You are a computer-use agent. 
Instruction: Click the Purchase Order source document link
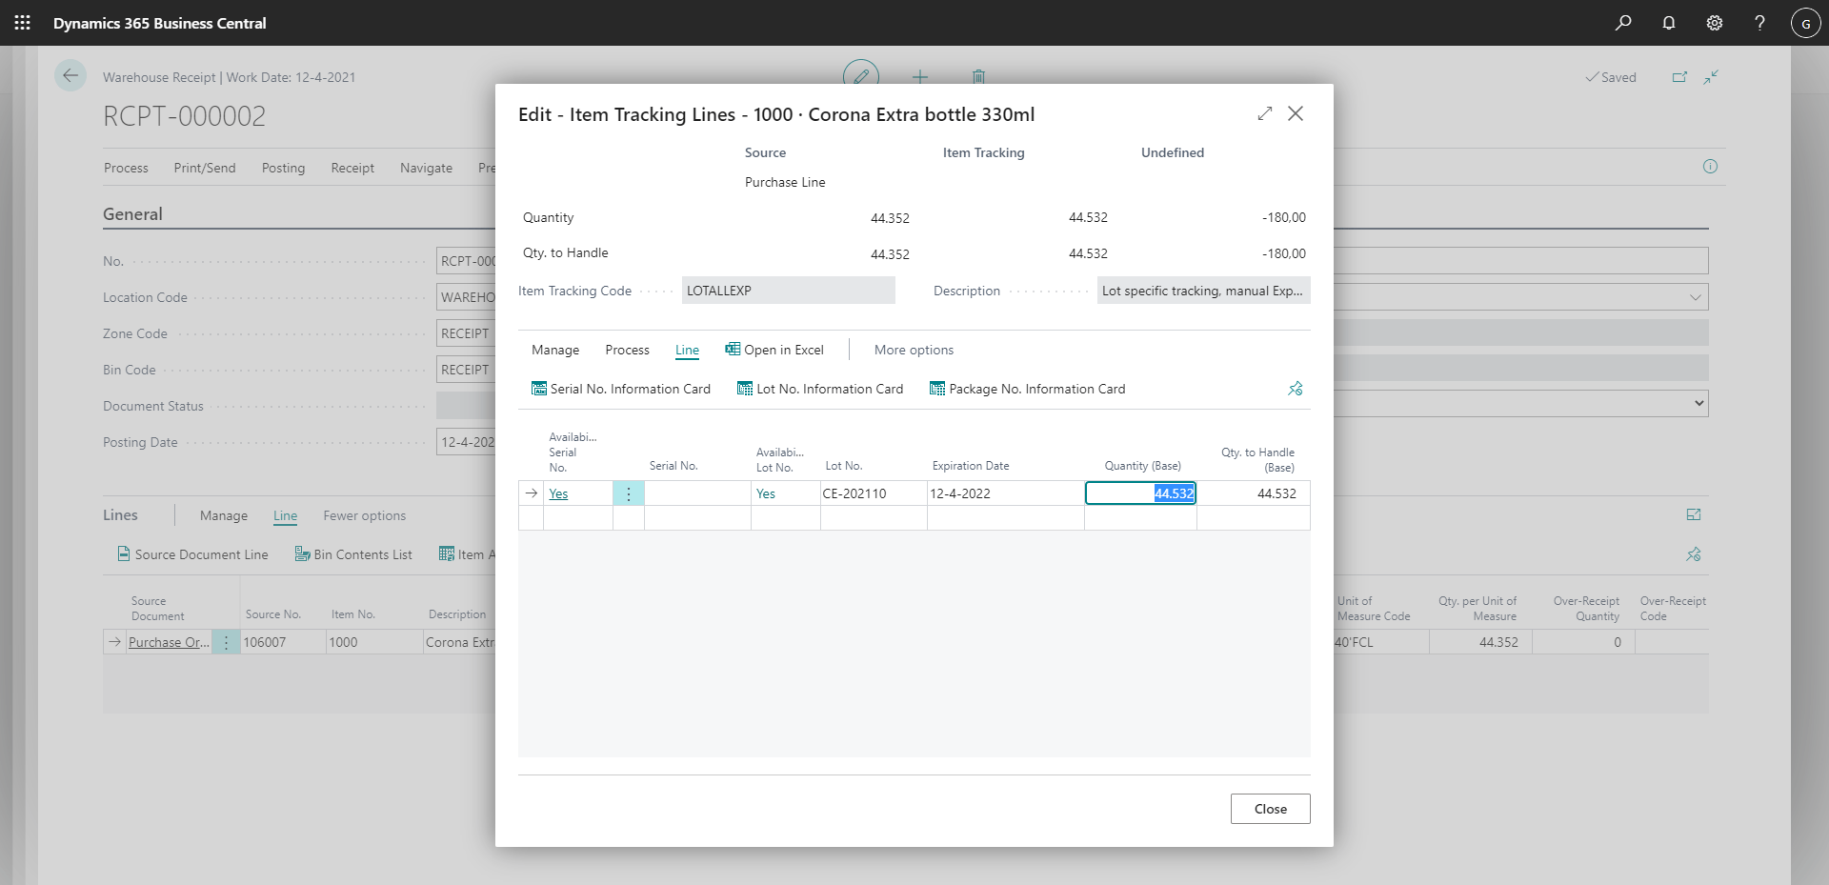[x=169, y=642]
